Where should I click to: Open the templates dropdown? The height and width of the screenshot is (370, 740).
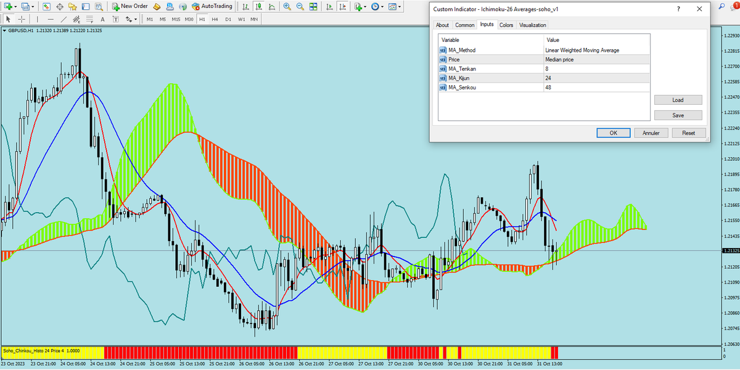click(x=400, y=6)
